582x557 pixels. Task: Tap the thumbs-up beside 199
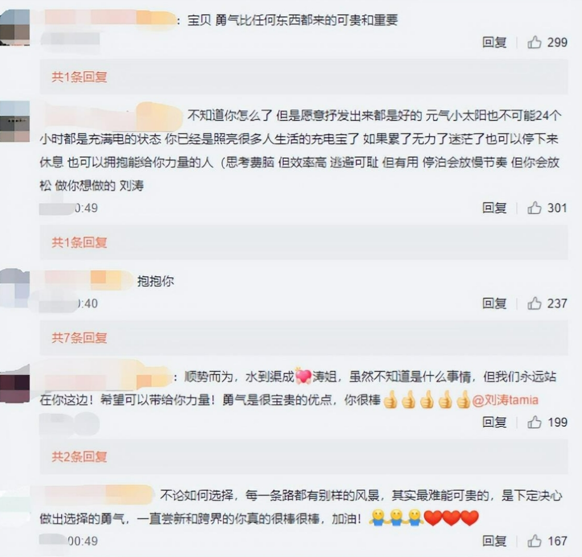(x=534, y=422)
